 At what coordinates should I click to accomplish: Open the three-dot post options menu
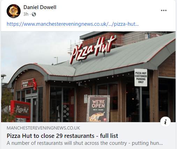pos(164,10)
